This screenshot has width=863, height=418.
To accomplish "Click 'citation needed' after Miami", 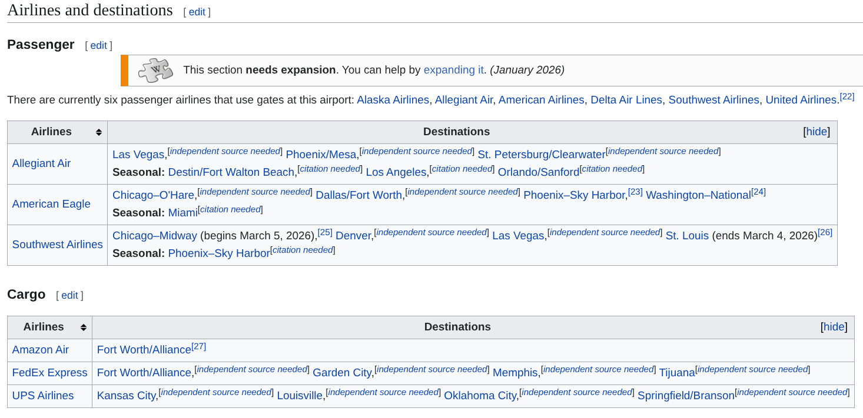I will coord(231,209).
